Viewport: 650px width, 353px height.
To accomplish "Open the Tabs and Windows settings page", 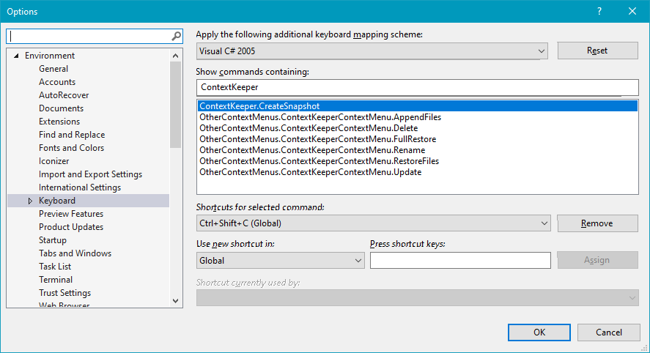I will point(75,253).
